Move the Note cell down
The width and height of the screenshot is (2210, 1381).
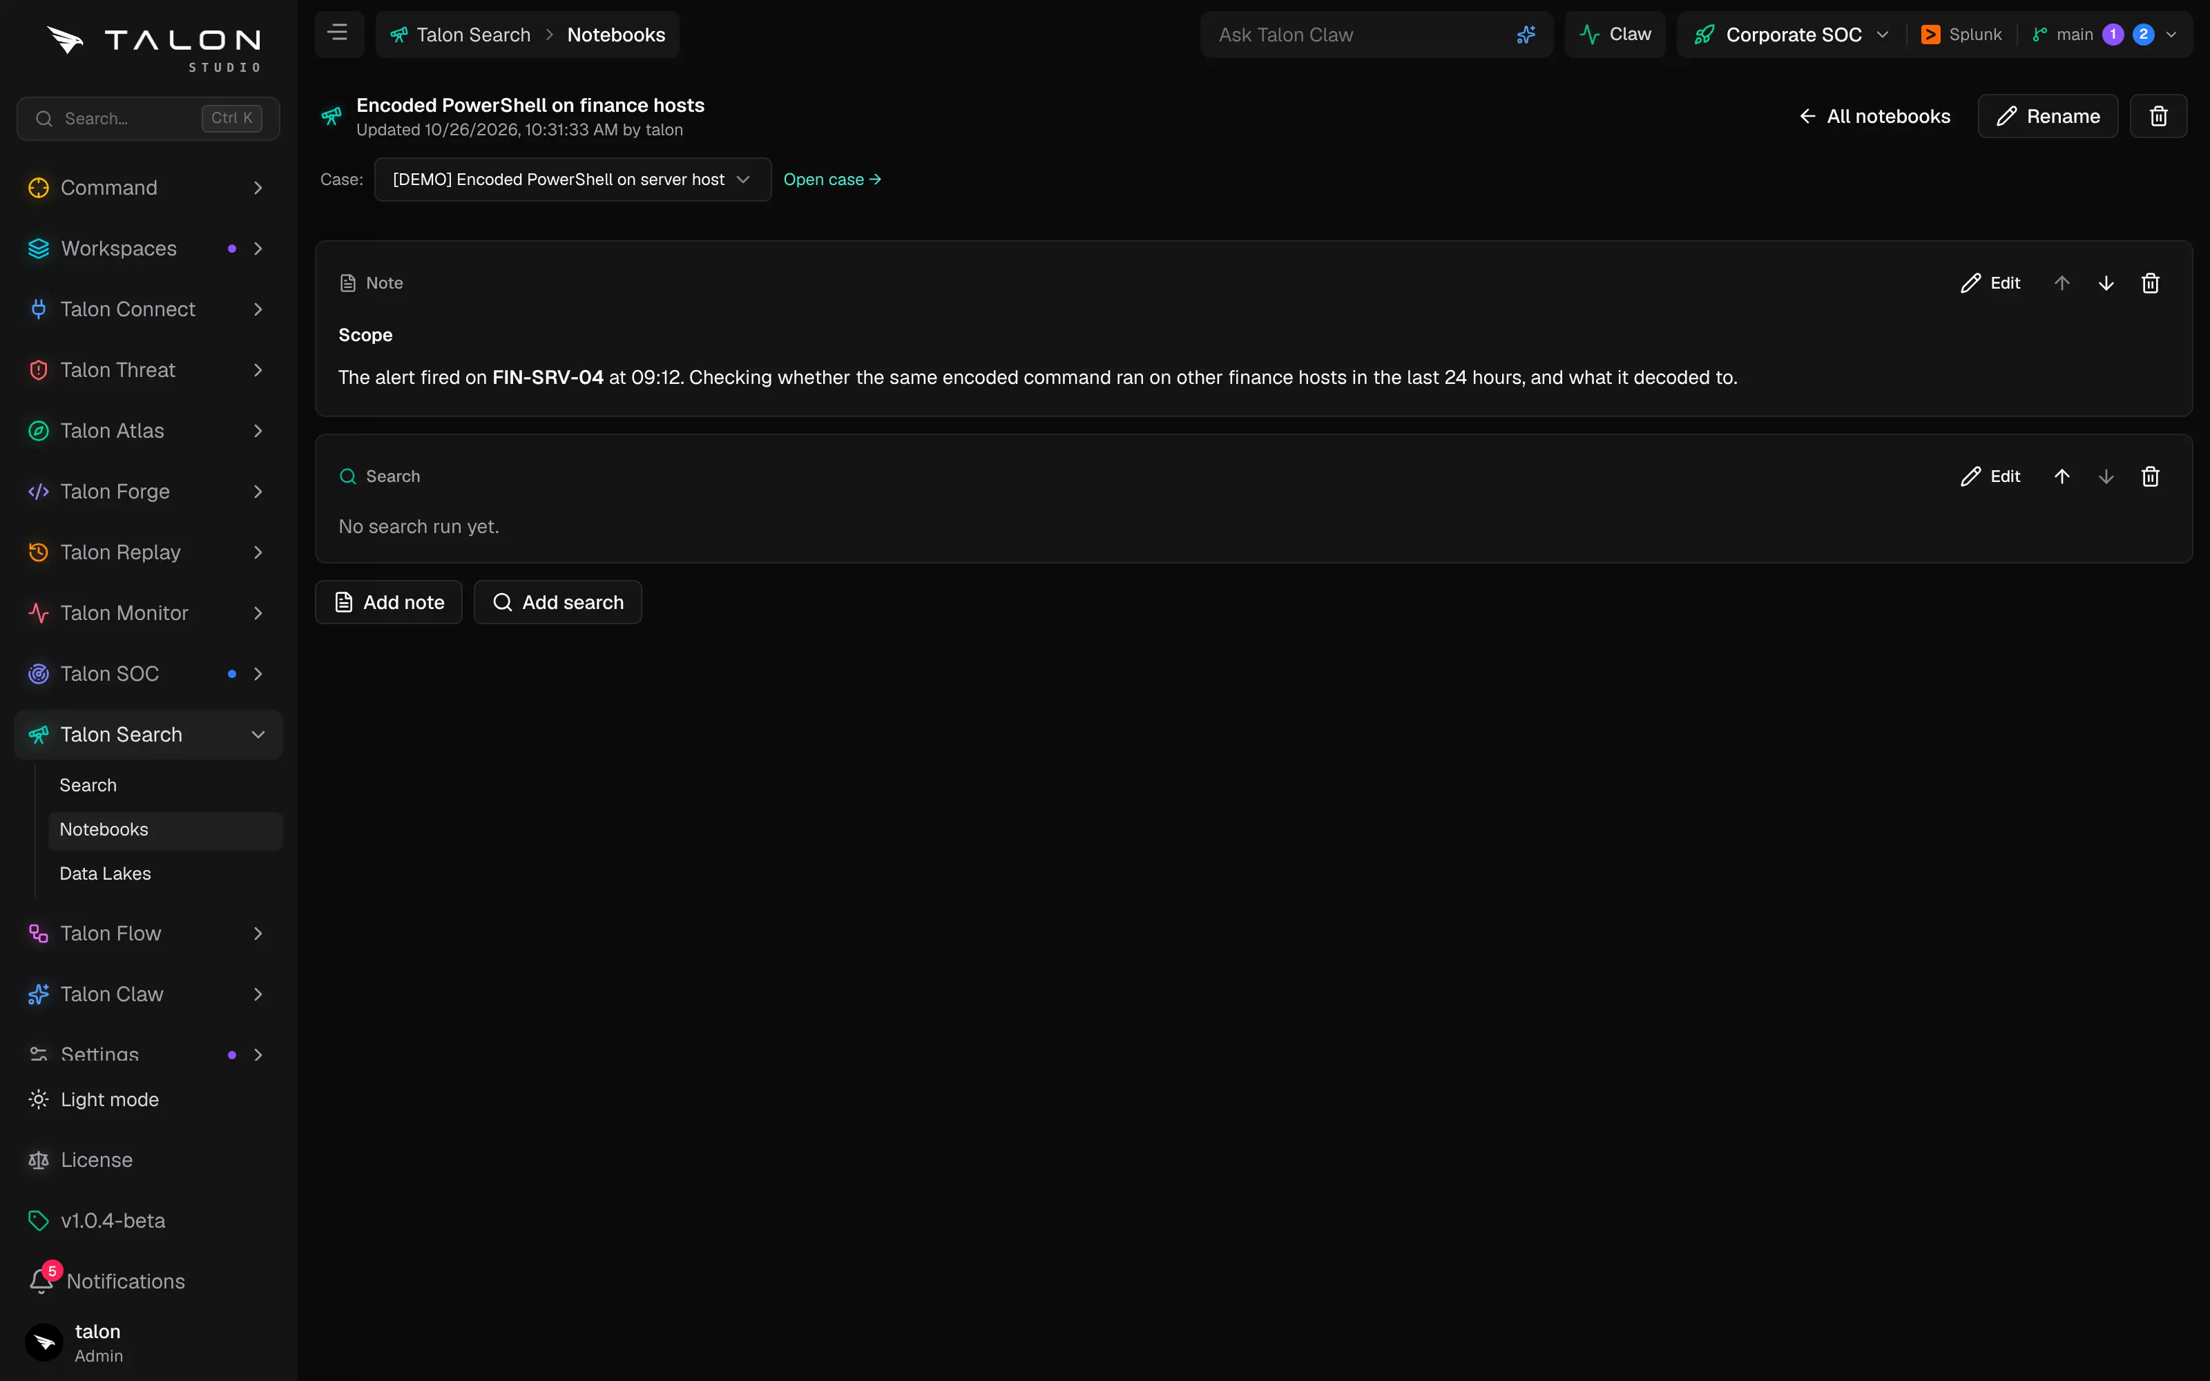[x=2106, y=283]
